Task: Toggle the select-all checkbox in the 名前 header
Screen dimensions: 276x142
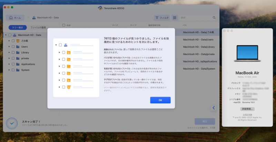Action: 64,25
